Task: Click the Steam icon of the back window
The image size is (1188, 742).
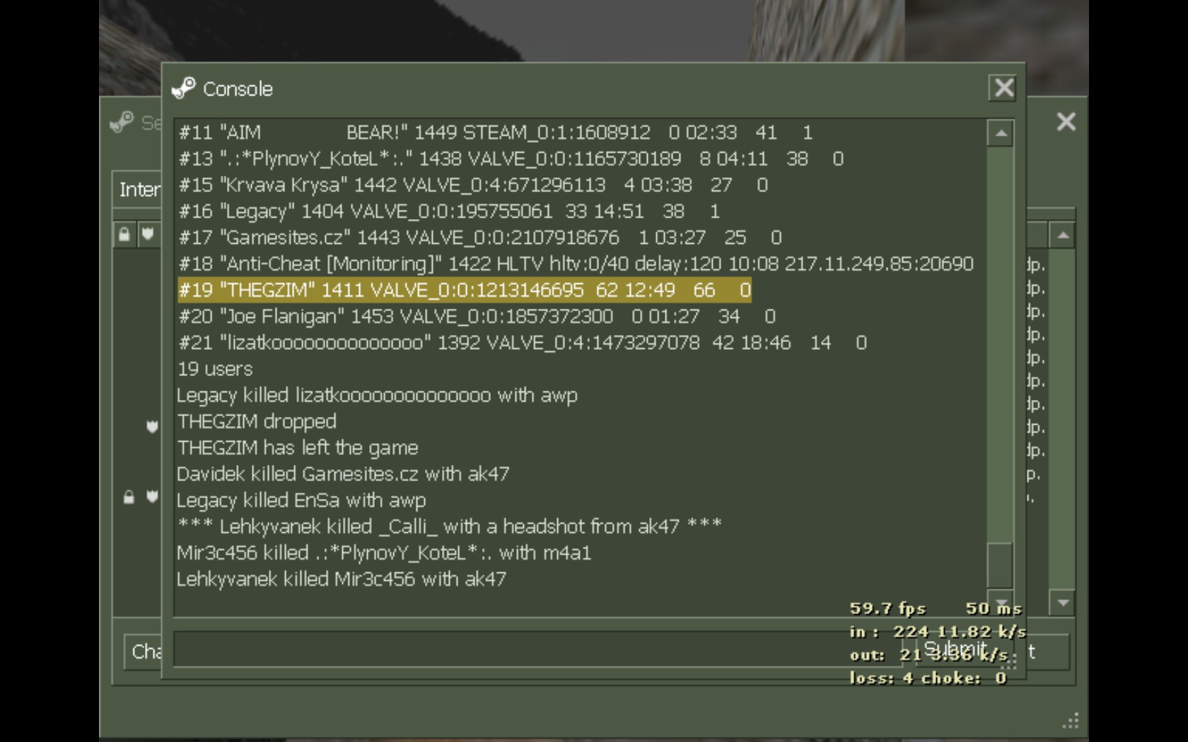Action: click(122, 122)
